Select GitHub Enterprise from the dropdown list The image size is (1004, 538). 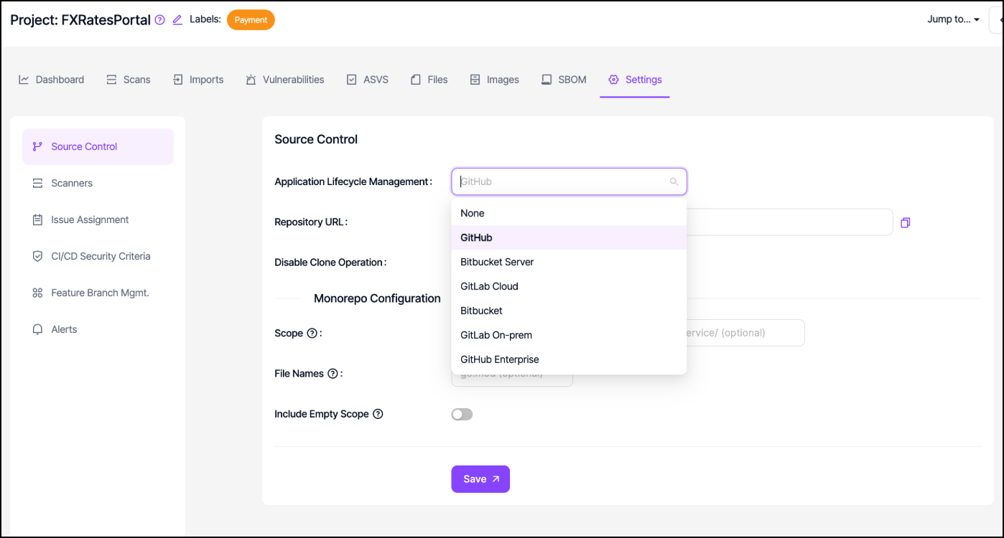click(x=499, y=359)
